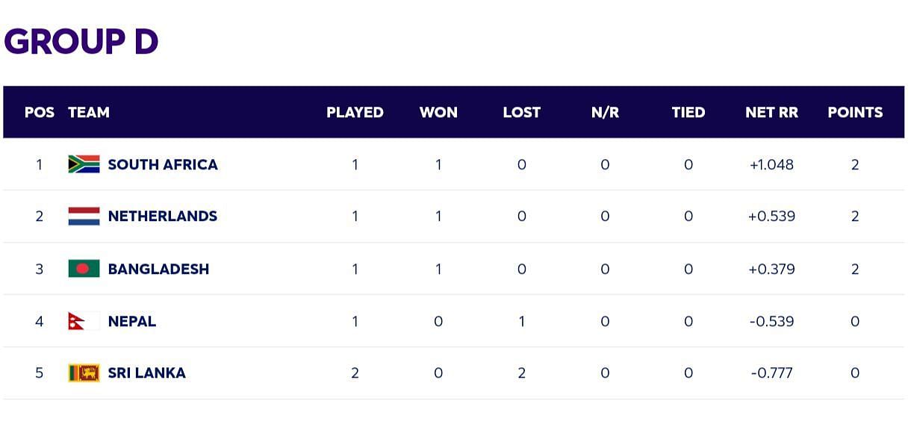The image size is (911, 430).
Task: Click the TIED column header
Action: coord(688,112)
